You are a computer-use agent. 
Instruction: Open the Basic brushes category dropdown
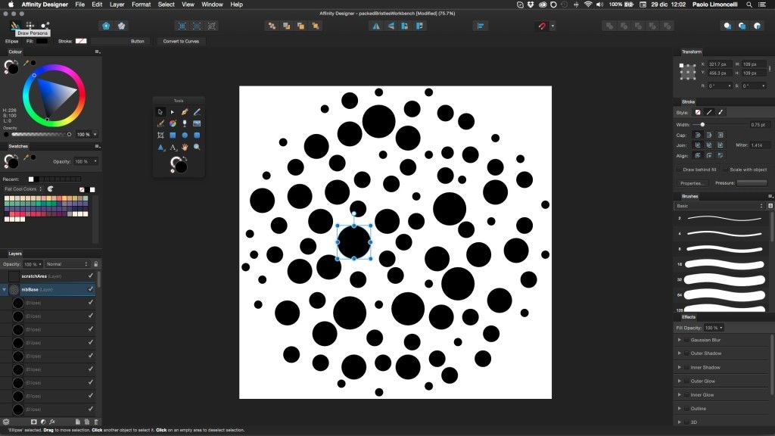(719, 206)
